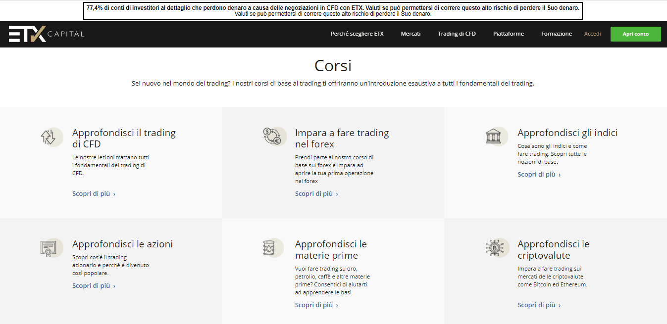667x324 pixels.
Task: Select the oil barrel materie prime icon
Action: (x=273, y=247)
